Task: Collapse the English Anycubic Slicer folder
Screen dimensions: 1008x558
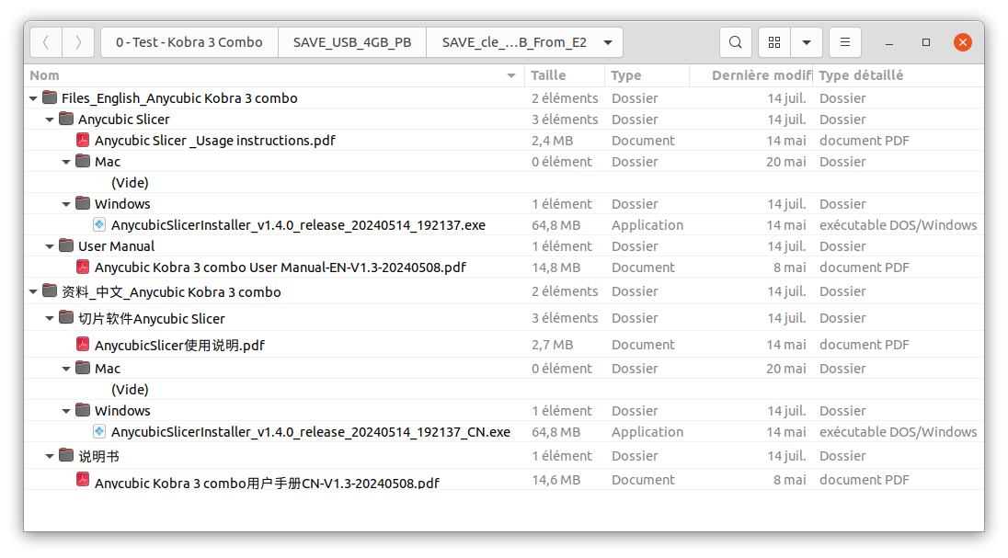Action: [x=51, y=120]
